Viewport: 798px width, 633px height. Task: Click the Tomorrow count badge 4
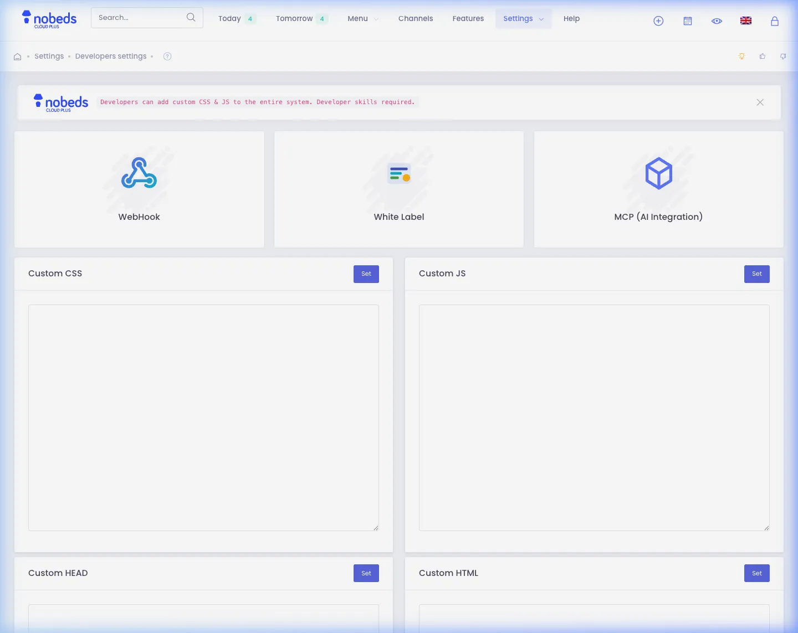click(322, 19)
